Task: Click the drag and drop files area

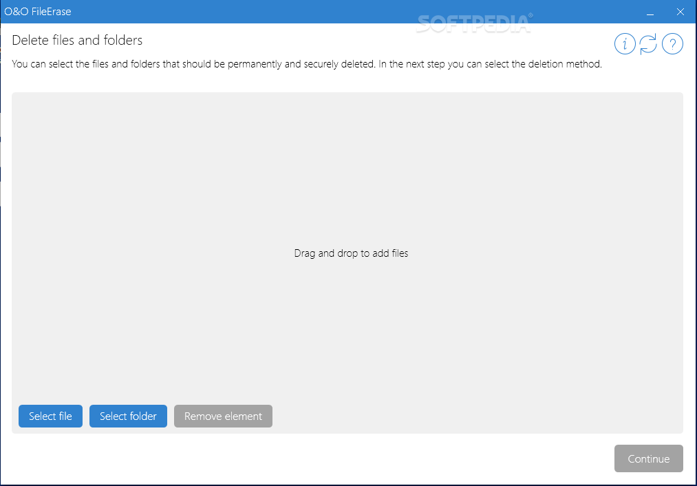Action: [x=347, y=263]
